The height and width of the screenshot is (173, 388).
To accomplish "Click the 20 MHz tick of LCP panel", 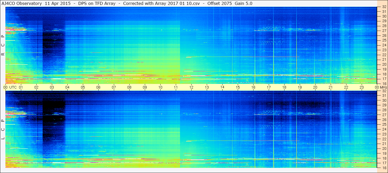I will [x=384, y=149].
